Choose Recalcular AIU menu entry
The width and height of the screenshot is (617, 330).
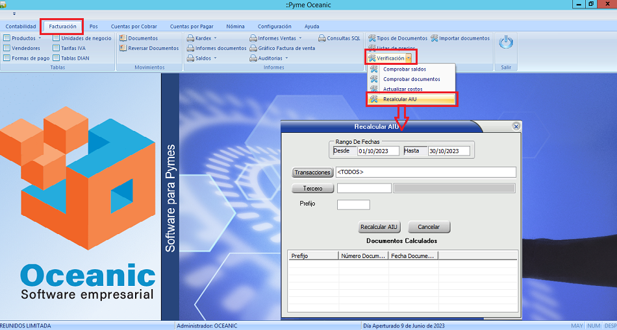coord(411,99)
